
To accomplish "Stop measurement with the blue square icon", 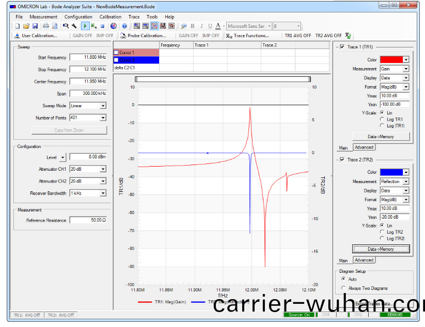I will [x=102, y=26].
